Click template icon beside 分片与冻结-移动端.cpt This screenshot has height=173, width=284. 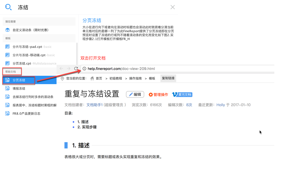point(7,55)
